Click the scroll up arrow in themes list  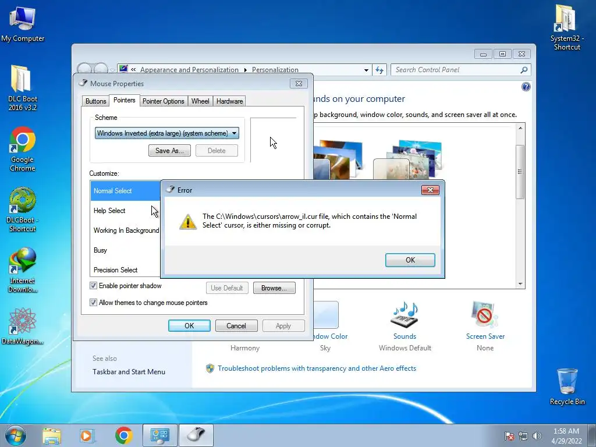[520, 128]
